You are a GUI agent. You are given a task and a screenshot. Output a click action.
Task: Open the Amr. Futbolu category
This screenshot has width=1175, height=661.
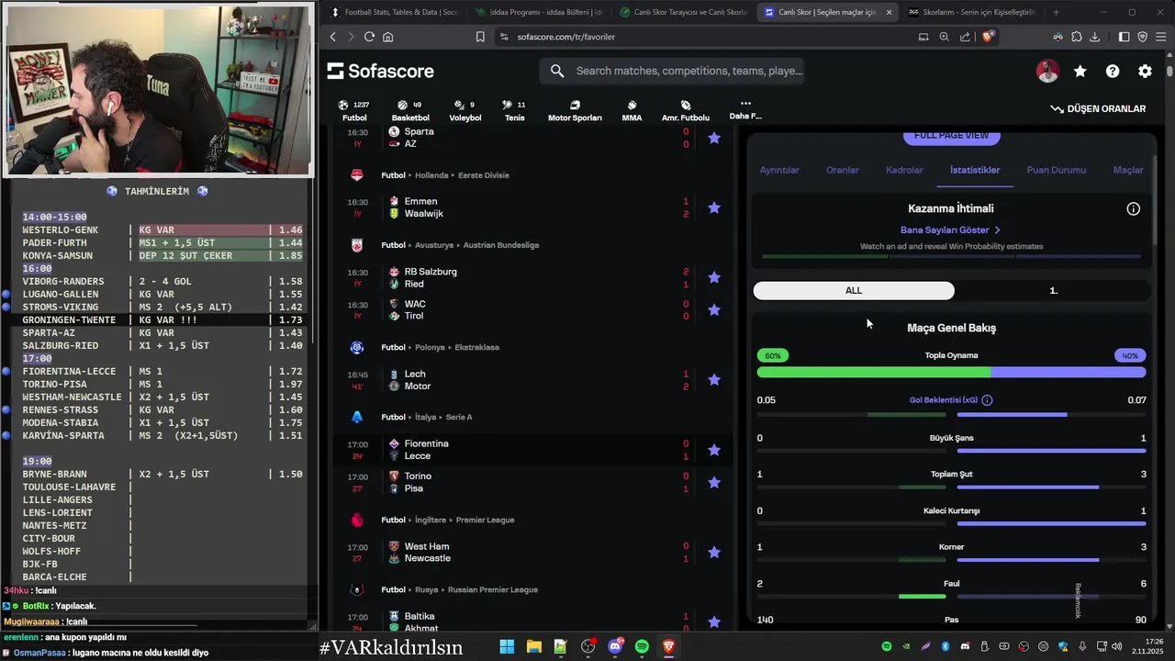pos(685,111)
